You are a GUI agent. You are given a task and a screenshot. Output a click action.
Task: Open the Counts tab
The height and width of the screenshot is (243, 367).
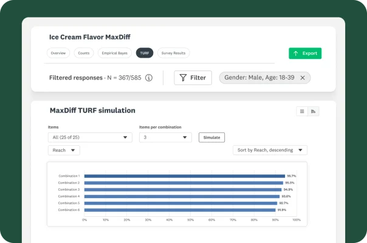[x=84, y=53]
